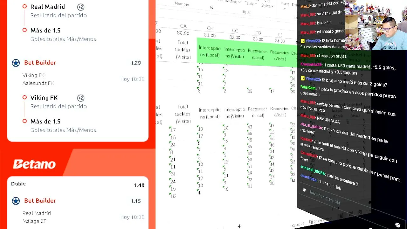Click the Betano logo
The height and width of the screenshot is (229, 407).
[x=34, y=164]
